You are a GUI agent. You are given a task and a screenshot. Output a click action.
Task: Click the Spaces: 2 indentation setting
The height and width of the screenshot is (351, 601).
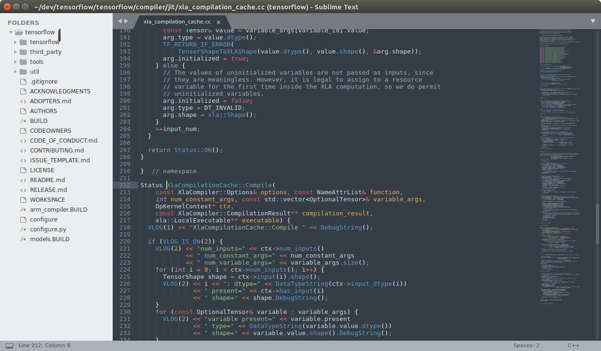(x=526, y=345)
